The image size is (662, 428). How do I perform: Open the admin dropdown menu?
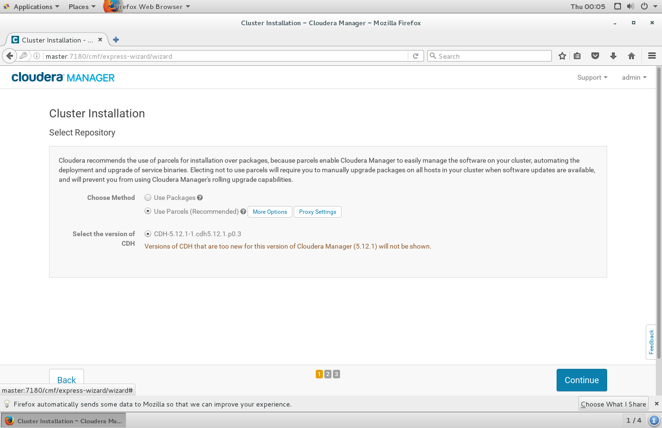pos(634,77)
